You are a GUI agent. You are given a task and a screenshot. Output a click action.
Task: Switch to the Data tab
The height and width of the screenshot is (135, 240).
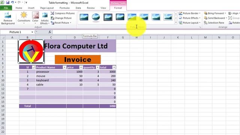point(78,8)
